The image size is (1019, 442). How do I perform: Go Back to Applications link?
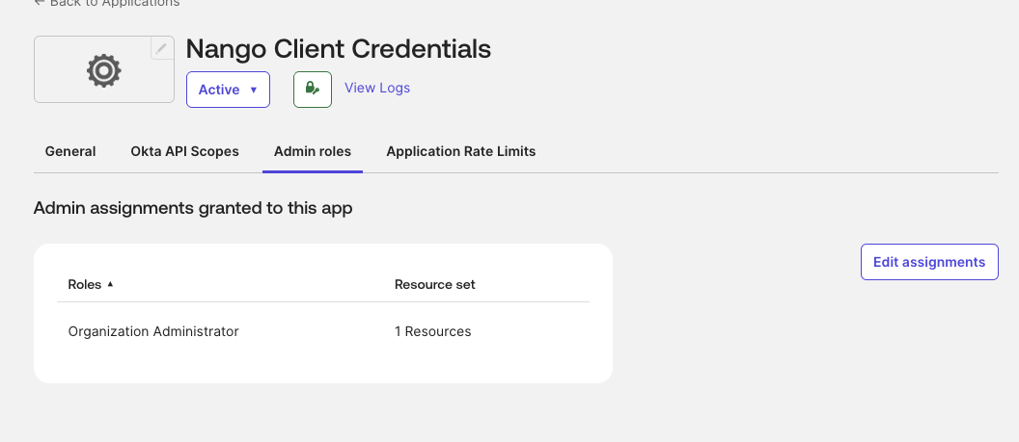click(x=107, y=3)
